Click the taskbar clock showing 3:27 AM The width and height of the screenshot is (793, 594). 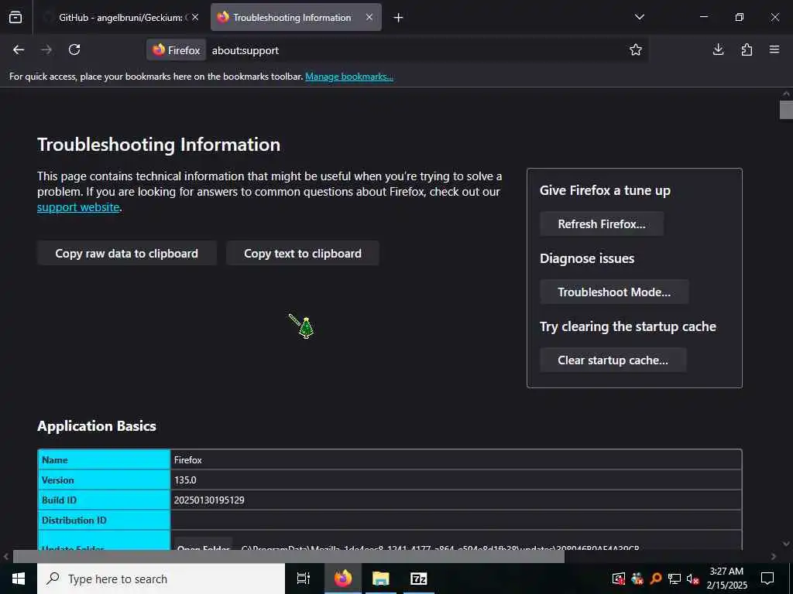pos(726,579)
